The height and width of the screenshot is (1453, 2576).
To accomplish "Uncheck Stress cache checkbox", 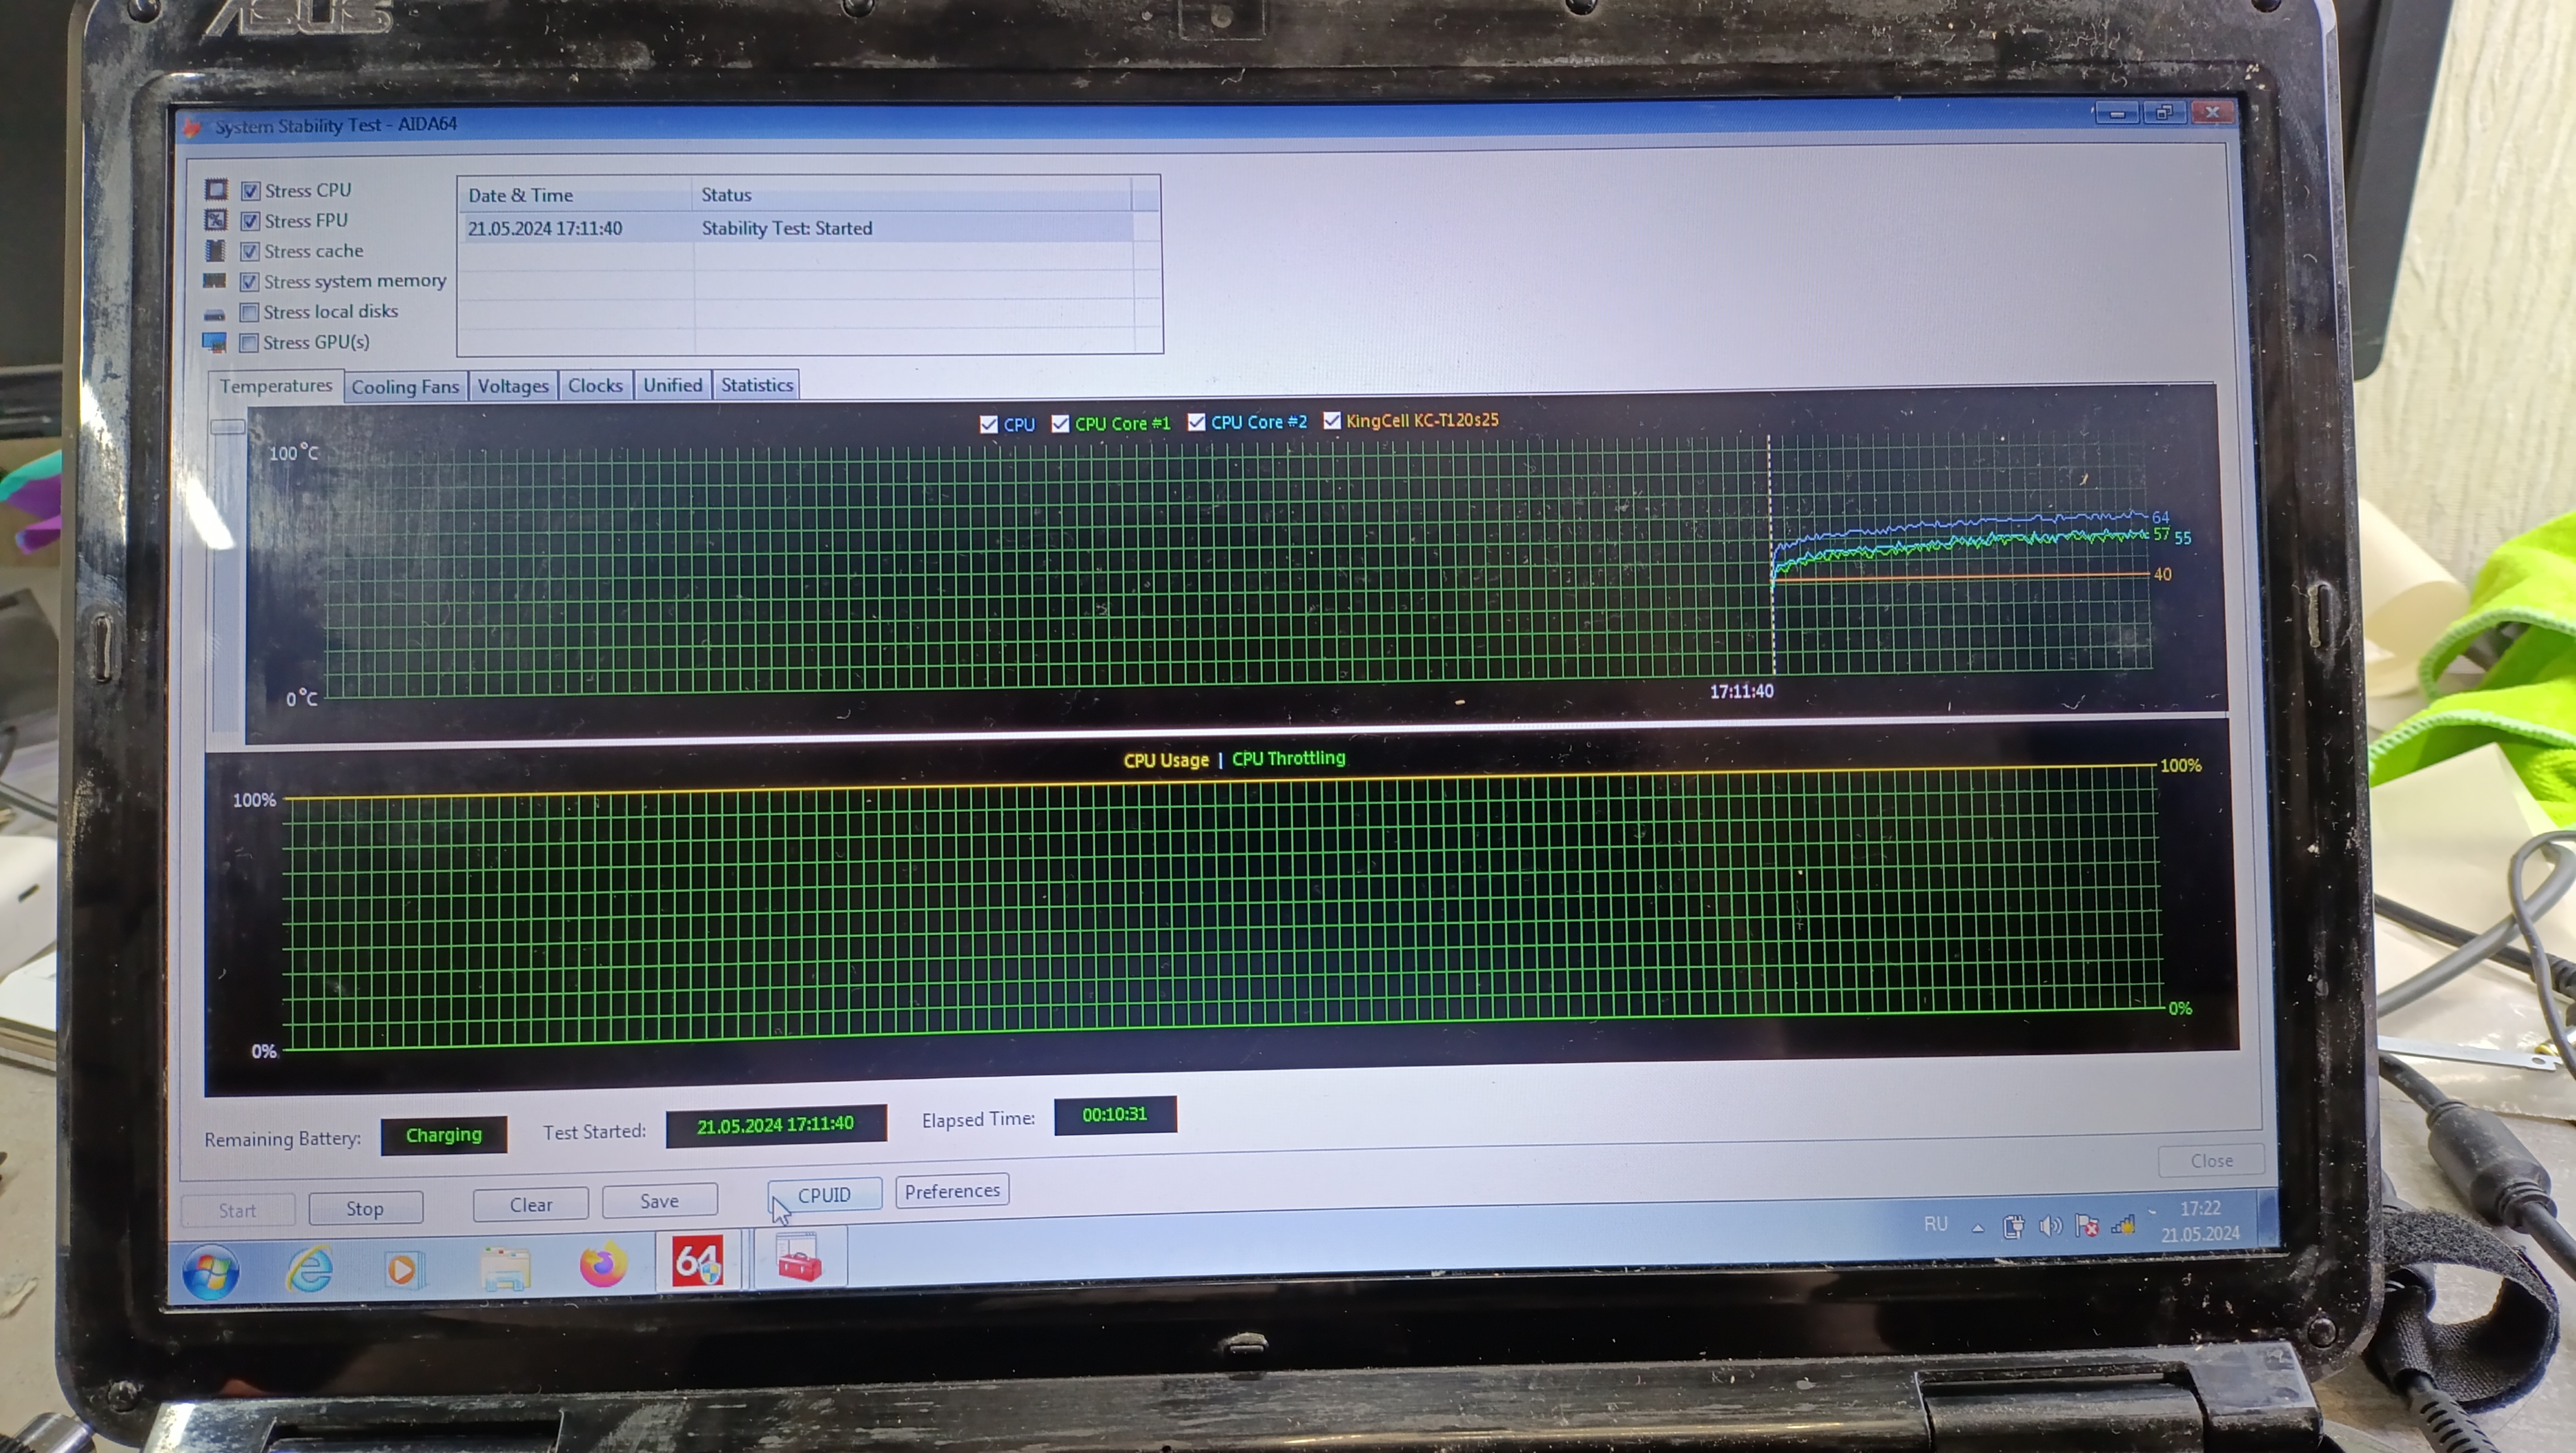I will click(x=250, y=251).
